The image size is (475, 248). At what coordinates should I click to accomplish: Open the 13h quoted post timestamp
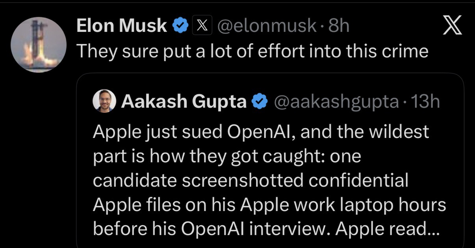[x=425, y=101]
